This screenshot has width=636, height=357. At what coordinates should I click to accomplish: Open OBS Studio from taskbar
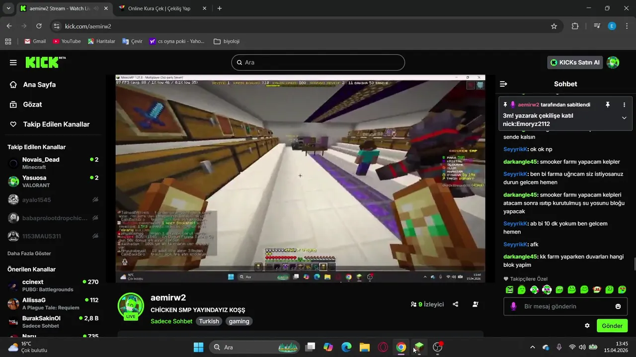[x=437, y=347]
